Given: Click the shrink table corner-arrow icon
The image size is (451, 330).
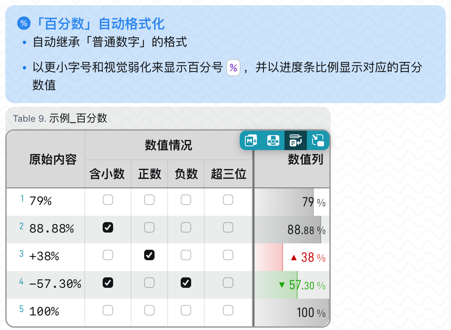Looking at the screenshot, I should [318, 140].
